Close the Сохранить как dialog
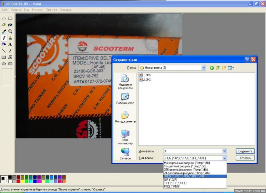The image size is (266, 193). click(x=253, y=59)
